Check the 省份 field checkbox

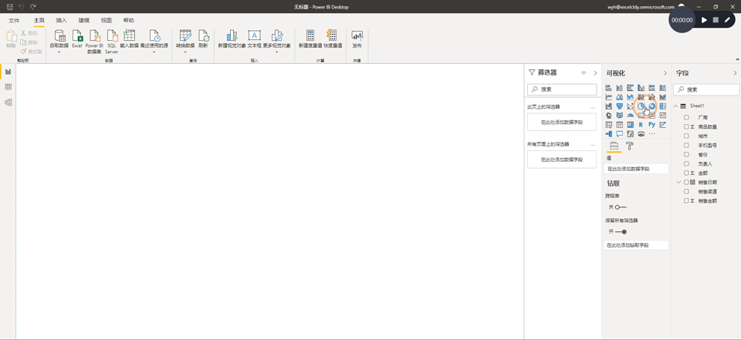click(x=687, y=154)
